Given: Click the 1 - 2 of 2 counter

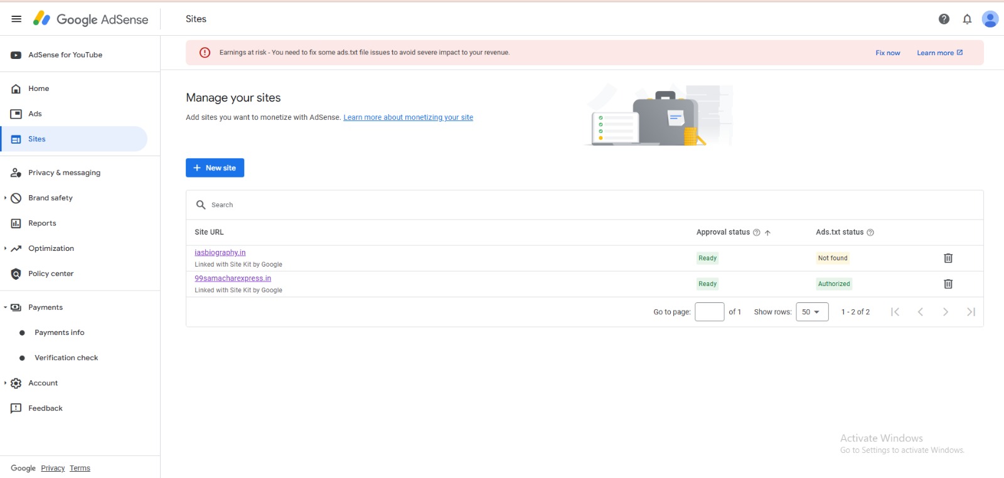Looking at the screenshot, I should [855, 312].
